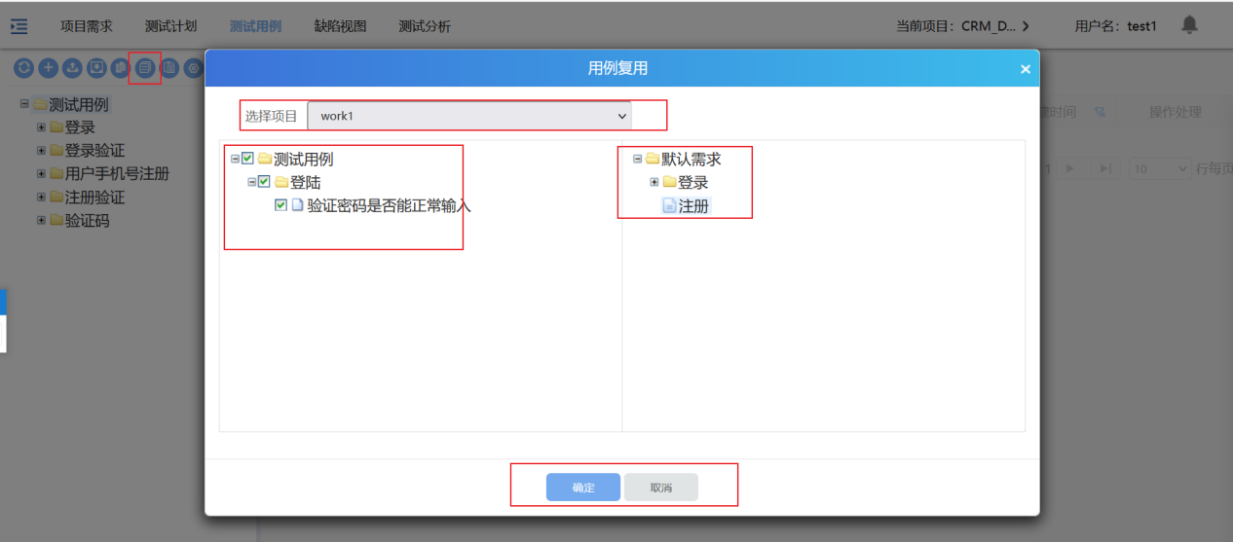Collapse the 默认需求 node

pyautogui.click(x=638, y=159)
